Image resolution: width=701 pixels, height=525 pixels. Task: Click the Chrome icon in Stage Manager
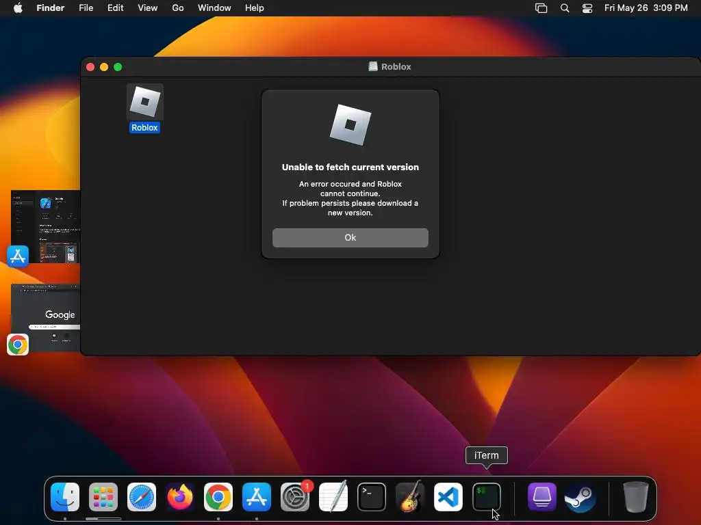click(18, 345)
